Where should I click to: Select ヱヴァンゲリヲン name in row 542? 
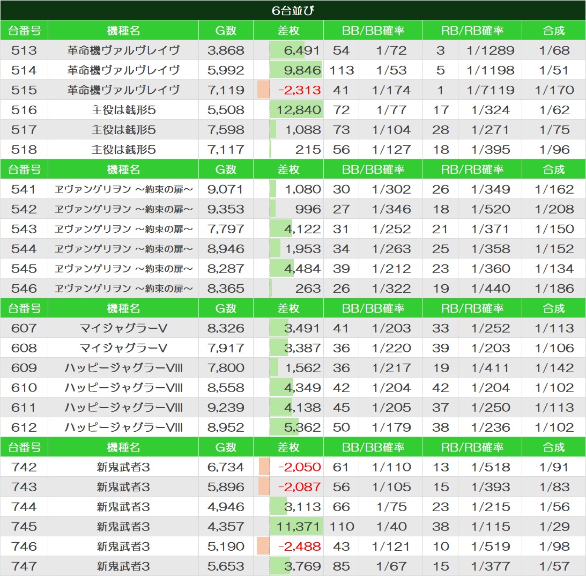[x=123, y=209]
